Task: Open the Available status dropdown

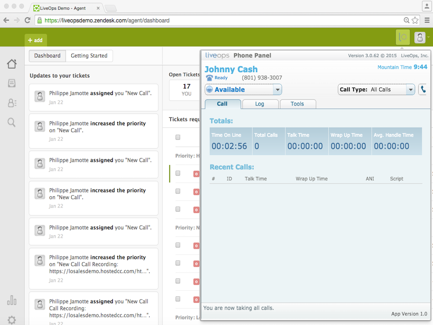Action: tap(277, 89)
